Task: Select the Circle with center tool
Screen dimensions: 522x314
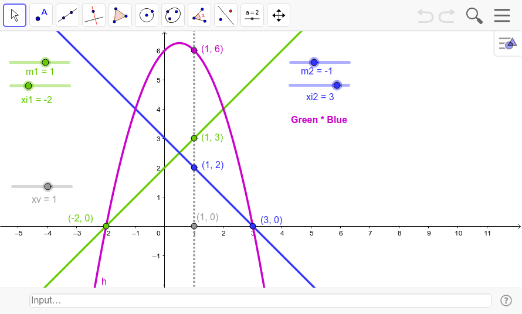Action: [x=147, y=15]
